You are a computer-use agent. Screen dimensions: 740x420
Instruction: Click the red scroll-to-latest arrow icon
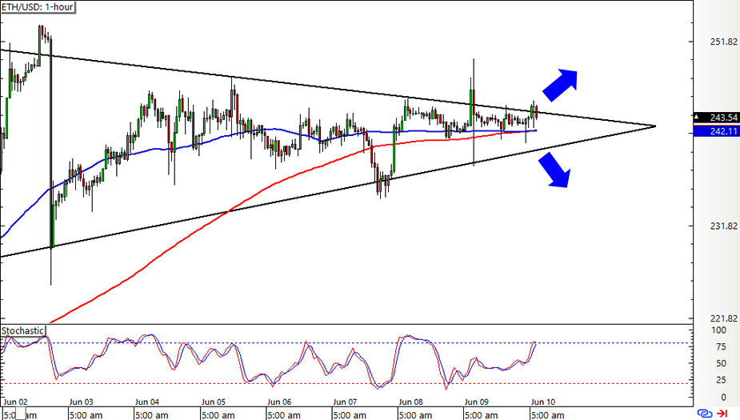tap(722, 414)
